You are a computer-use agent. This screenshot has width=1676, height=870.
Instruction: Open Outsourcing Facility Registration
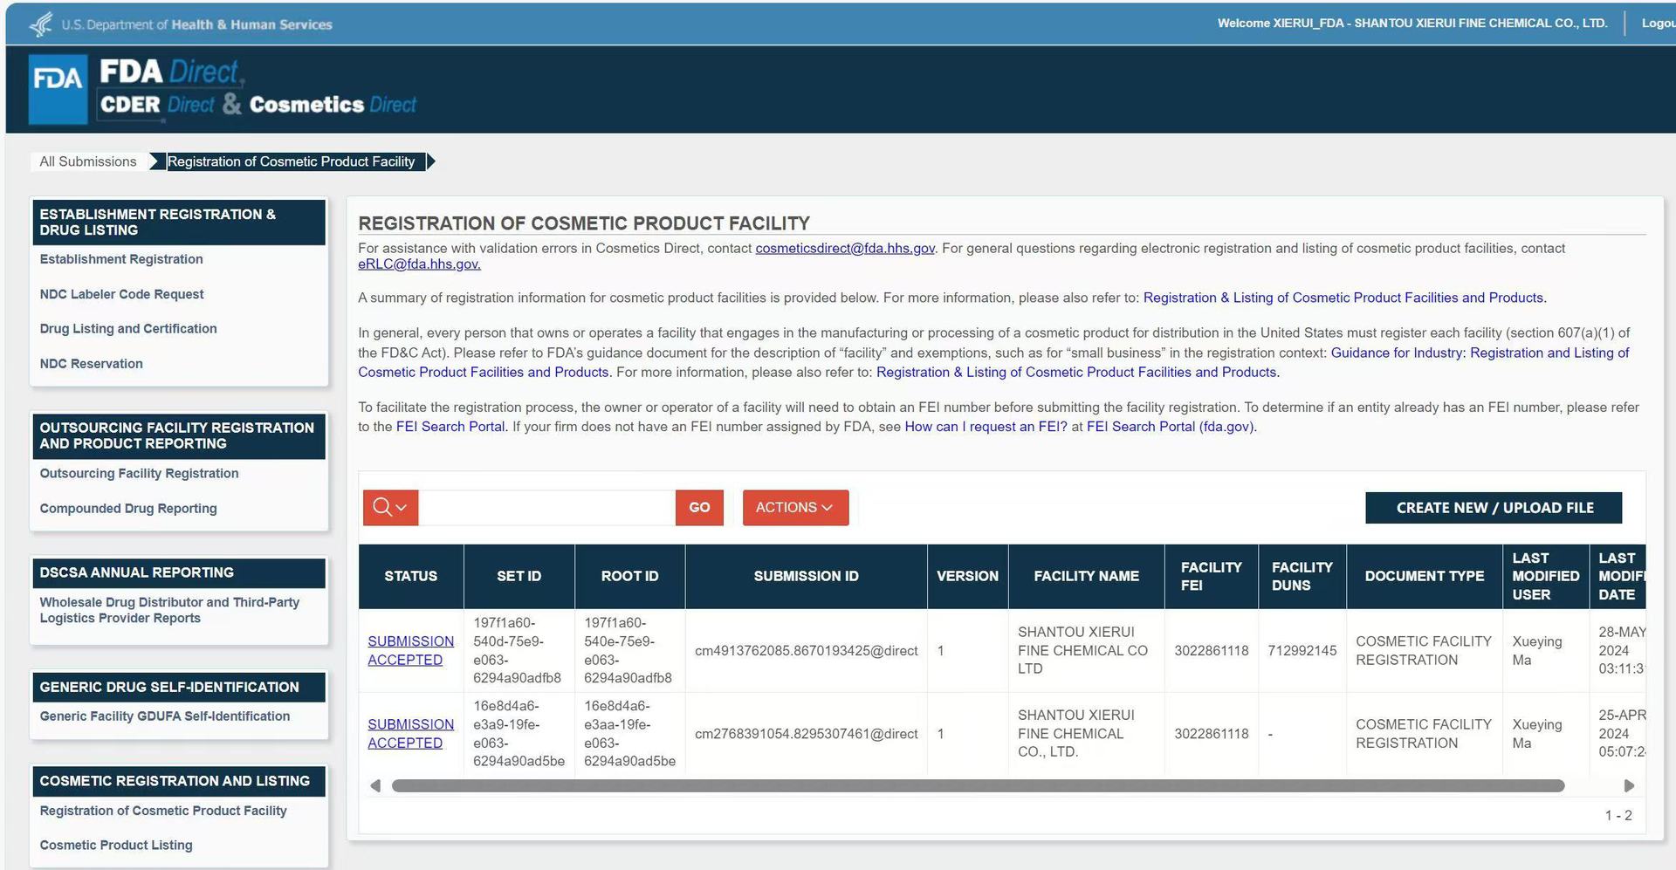[x=139, y=473]
